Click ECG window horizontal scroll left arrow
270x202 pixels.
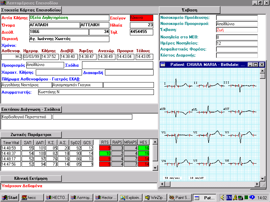coord(162,184)
